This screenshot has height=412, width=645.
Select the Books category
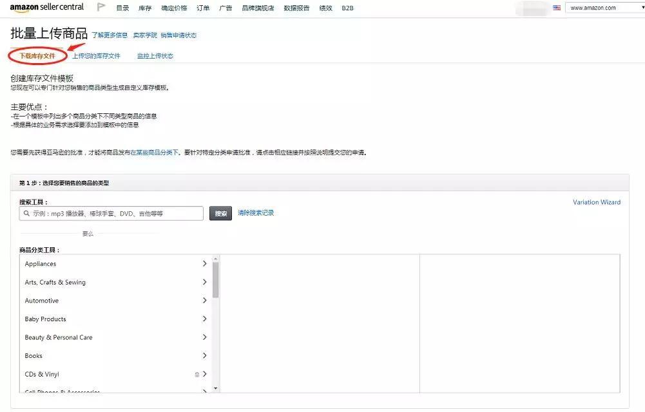tap(34, 356)
